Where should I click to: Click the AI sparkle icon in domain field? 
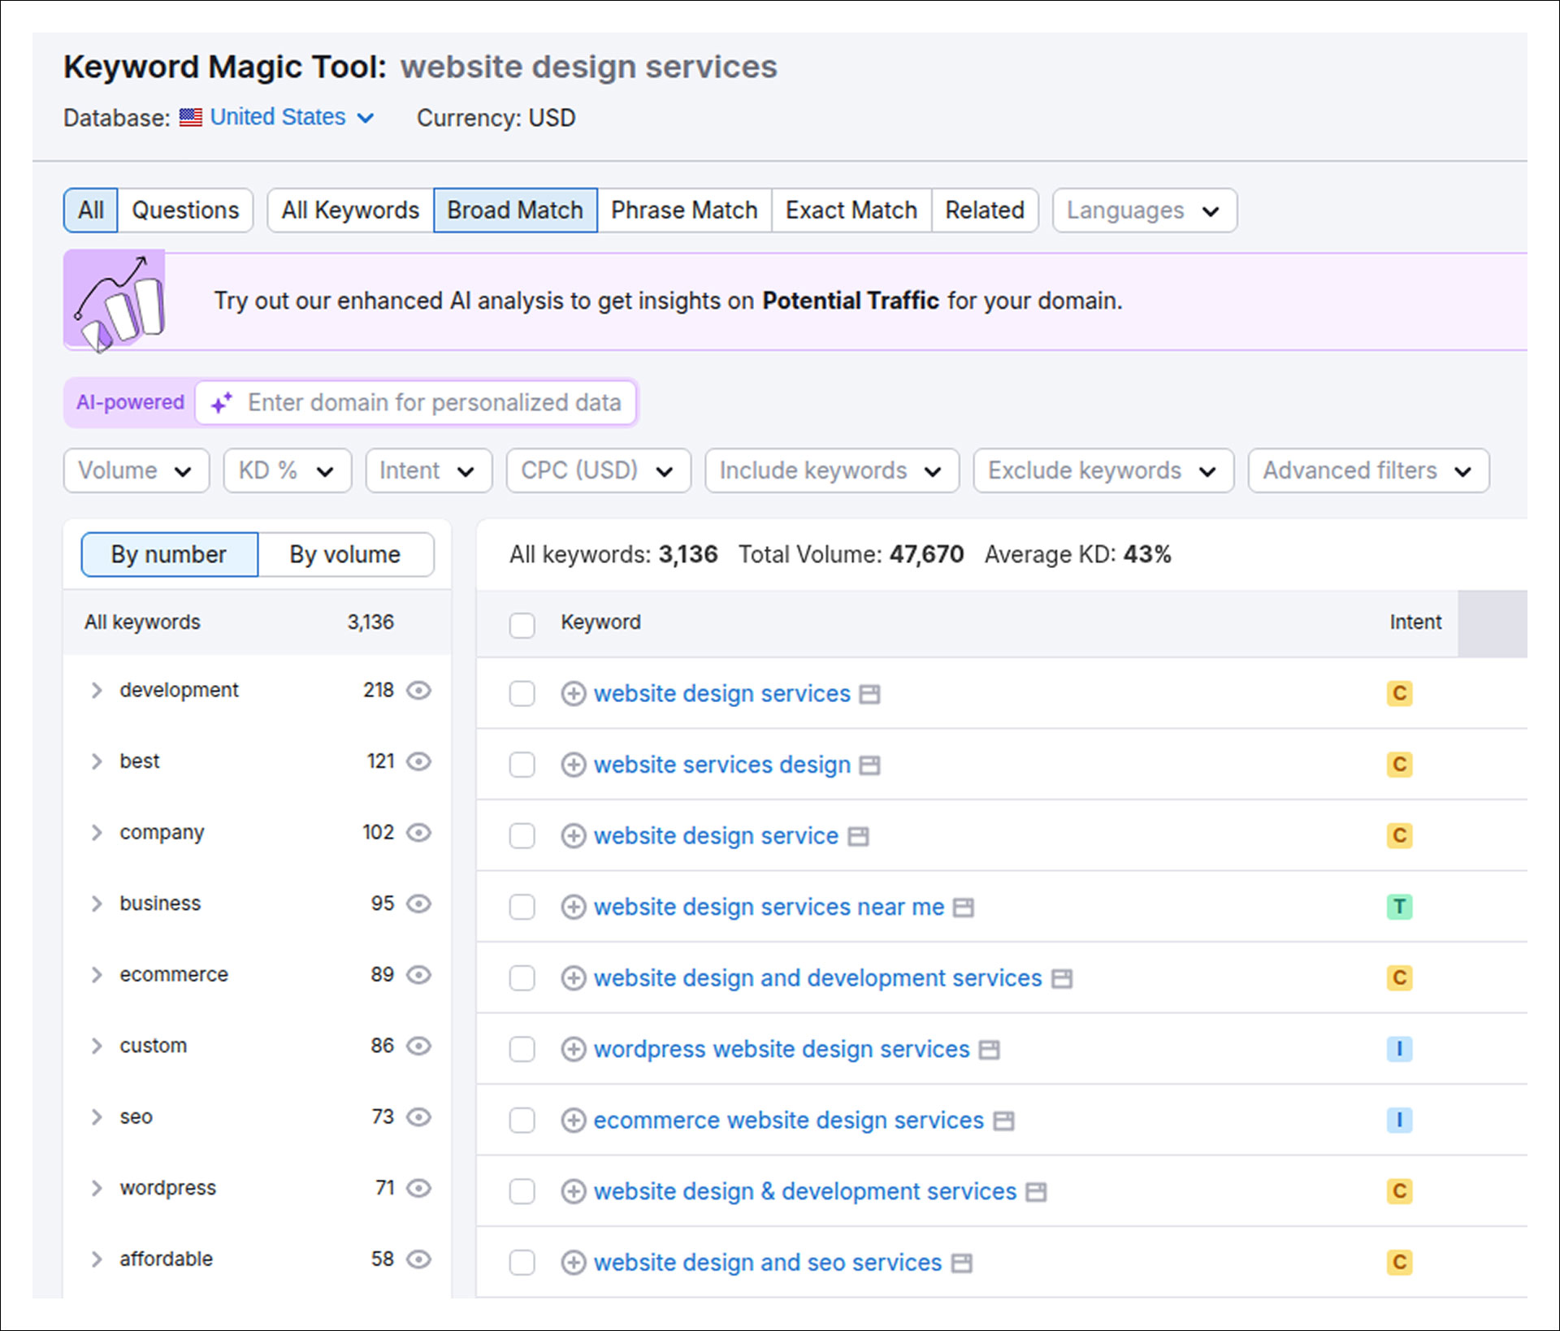pos(221,402)
